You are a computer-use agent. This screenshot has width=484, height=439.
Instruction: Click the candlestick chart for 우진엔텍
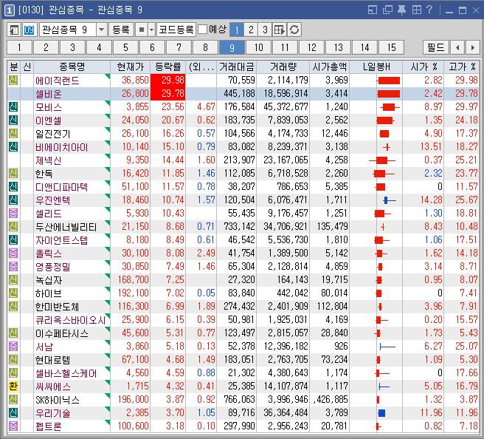(390, 200)
